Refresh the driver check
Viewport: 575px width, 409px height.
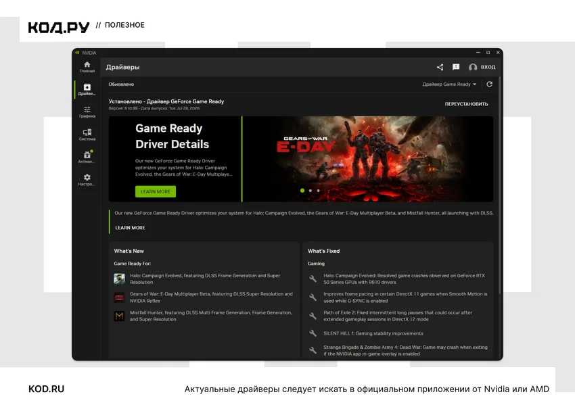coord(489,85)
